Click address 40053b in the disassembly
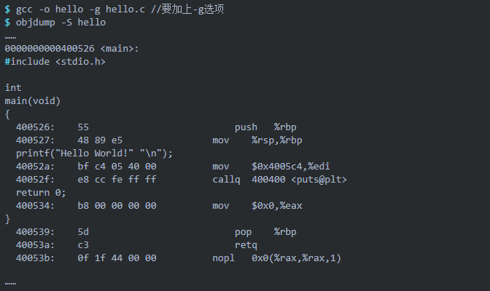 (x=33, y=258)
